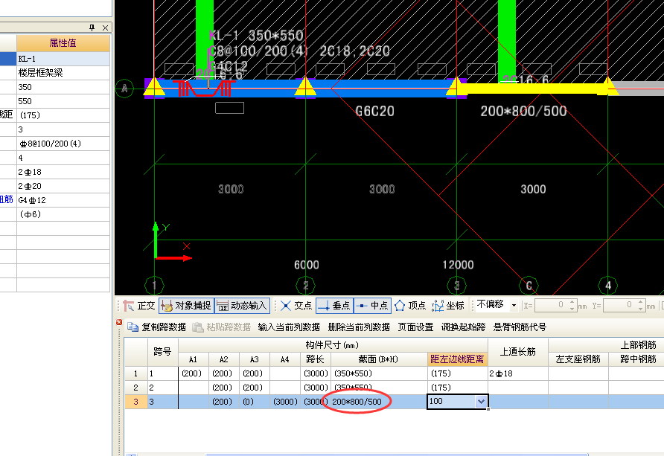This screenshot has height=456, width=664.
Task: Close the span data table panel
Action: (x=119, y=322)
